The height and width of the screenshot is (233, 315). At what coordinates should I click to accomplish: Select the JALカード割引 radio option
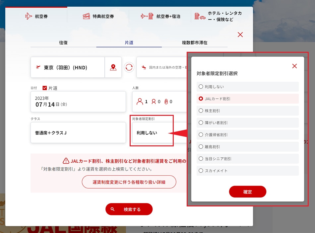click(x=247, y=99)
